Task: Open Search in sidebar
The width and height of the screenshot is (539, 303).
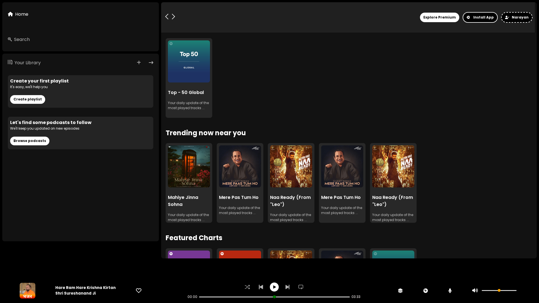Action: point(19,40)
